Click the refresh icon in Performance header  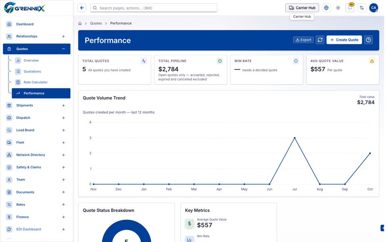click(320, 40)
